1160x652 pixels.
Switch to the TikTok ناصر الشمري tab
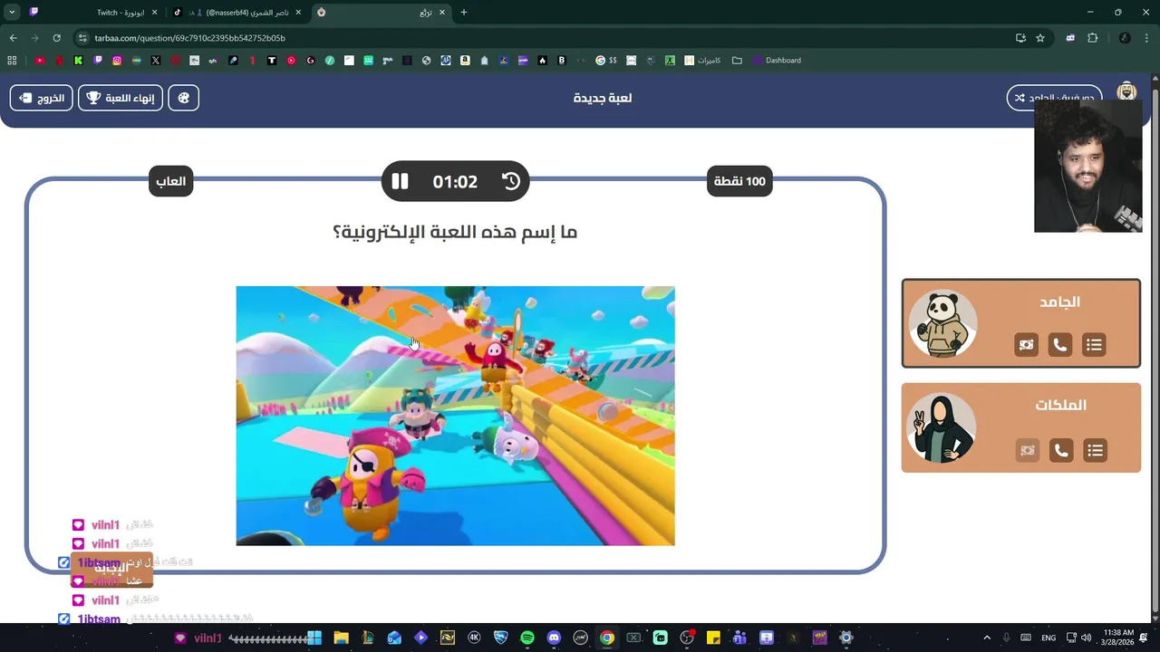[x=238, y=13]
